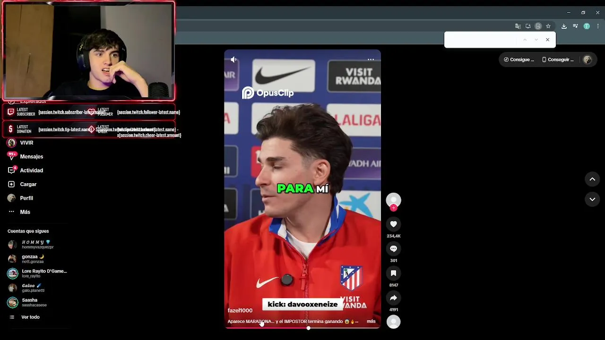Click the Cargar plus-square icon
The width and height of the screenshot is (605, 340).
click(x=12, y=184)
